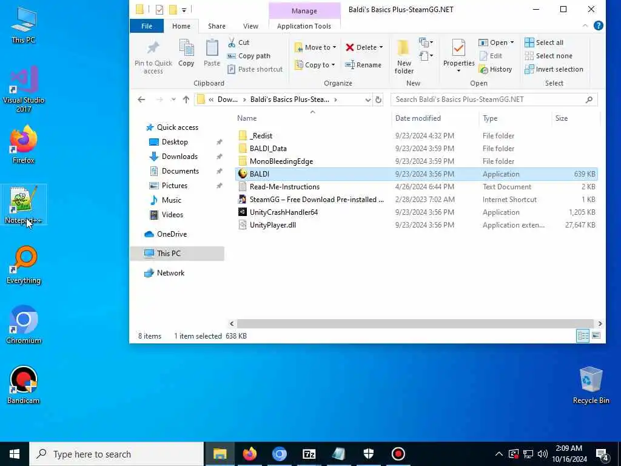Click Windows Security shield in taskbar
The width and height of the screenshot is (621, 466).
[x=368, y=454]
